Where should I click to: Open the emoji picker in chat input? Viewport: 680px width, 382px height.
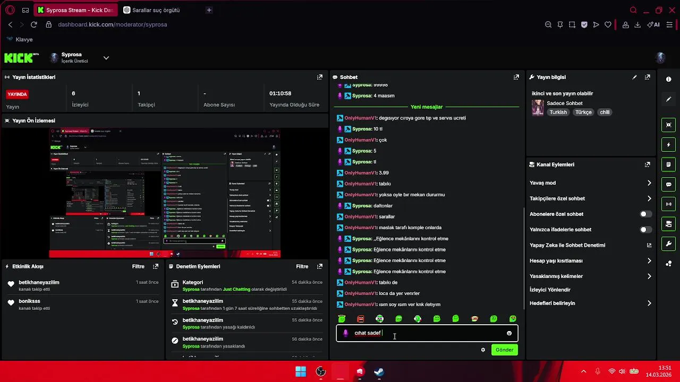click(509, 333)
